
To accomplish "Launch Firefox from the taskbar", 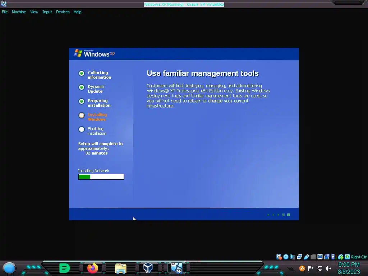I will coord(93,268).
